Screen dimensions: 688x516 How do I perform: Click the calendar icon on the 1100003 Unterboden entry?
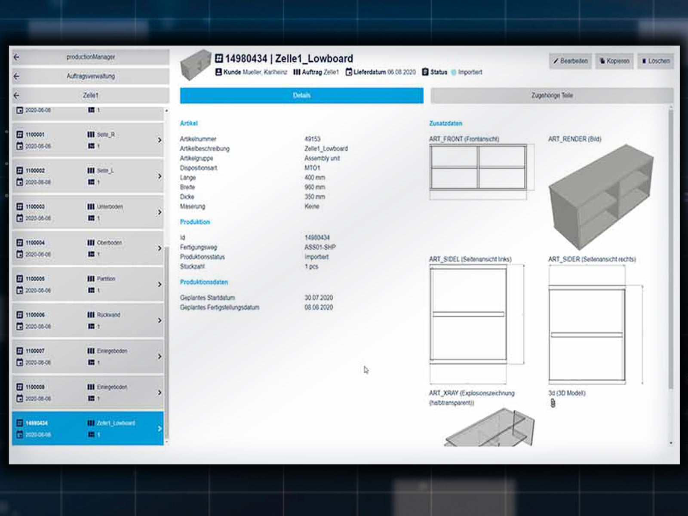point(19,218)
